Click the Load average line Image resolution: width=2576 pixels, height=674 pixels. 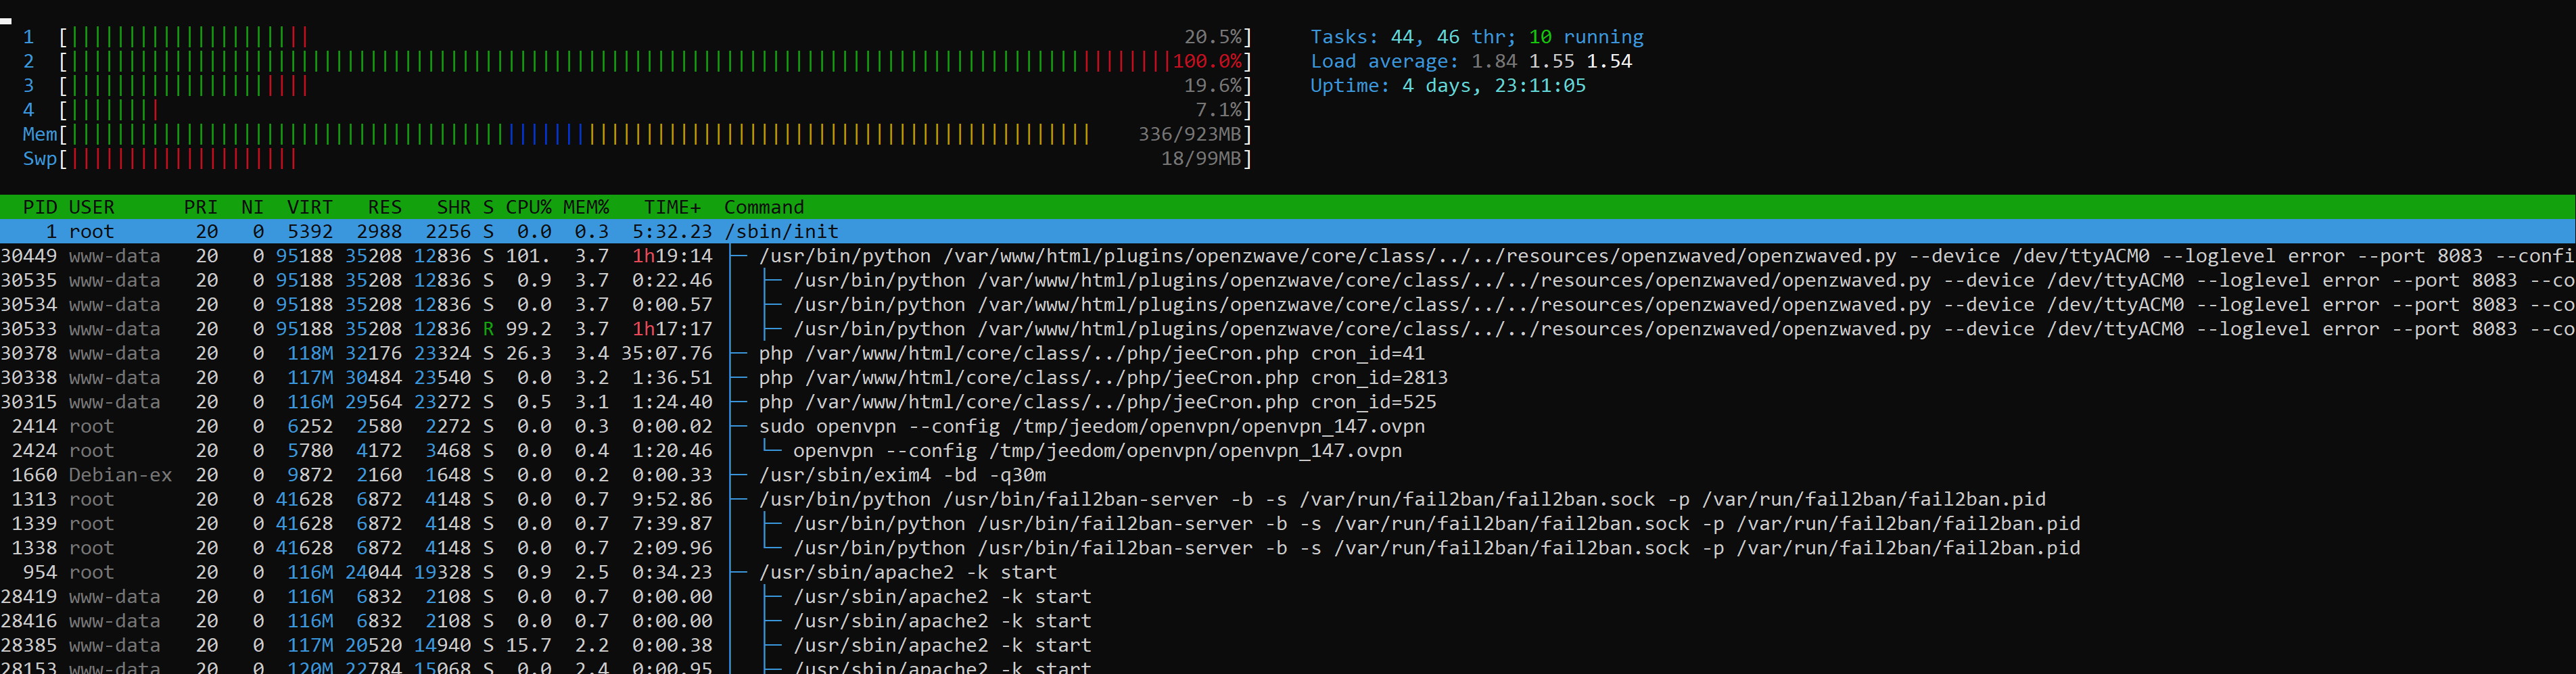pos(1471,61)
